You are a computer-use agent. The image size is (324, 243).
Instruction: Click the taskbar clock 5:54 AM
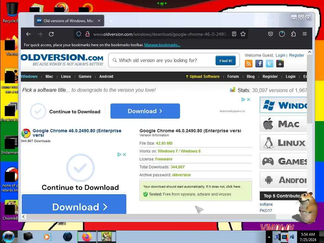308,237
